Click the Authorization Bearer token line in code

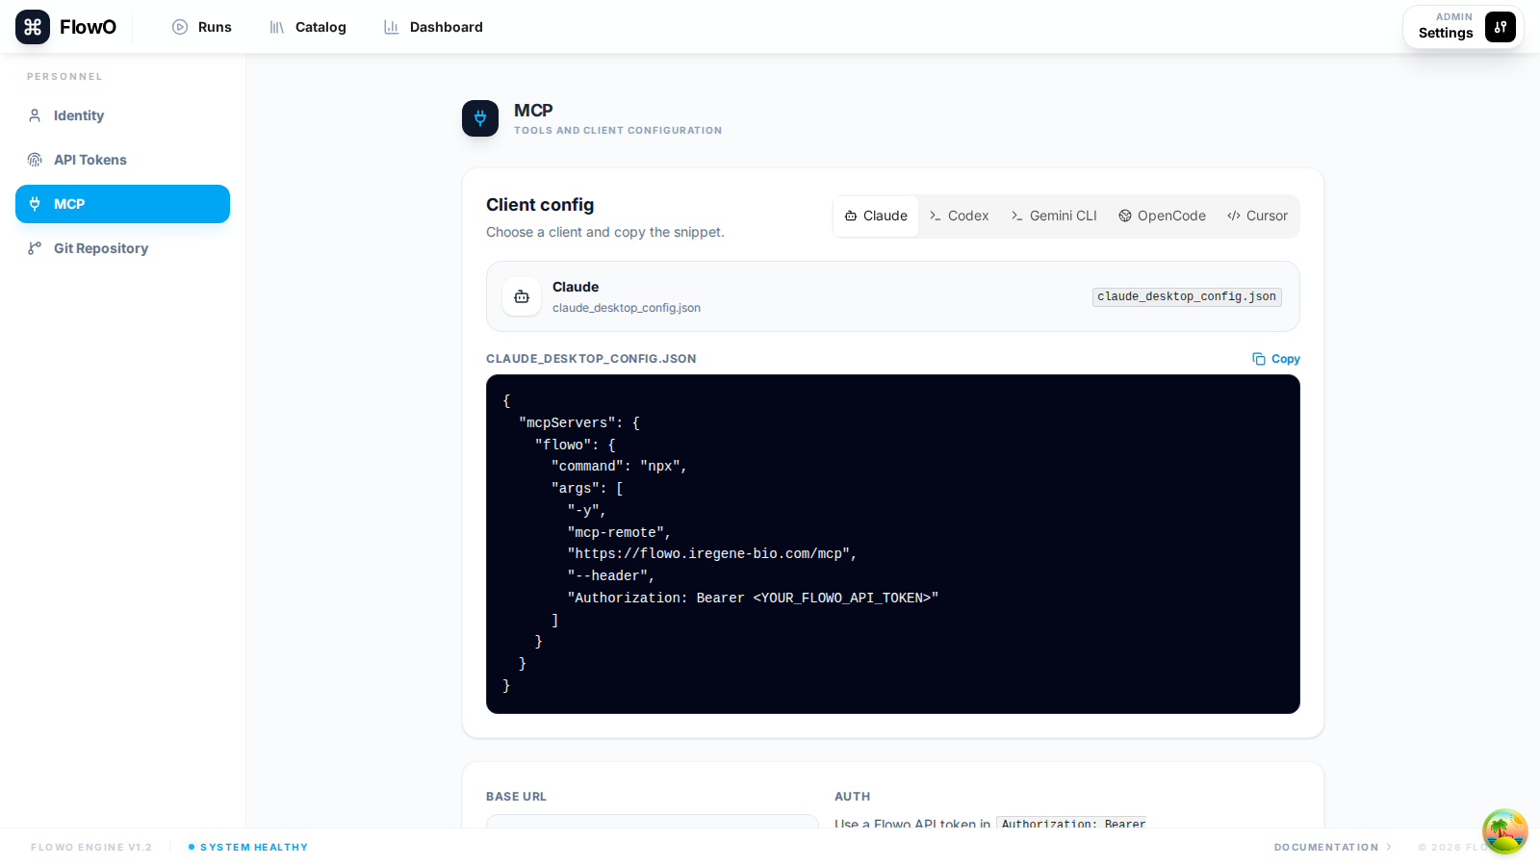pos(753,598)
